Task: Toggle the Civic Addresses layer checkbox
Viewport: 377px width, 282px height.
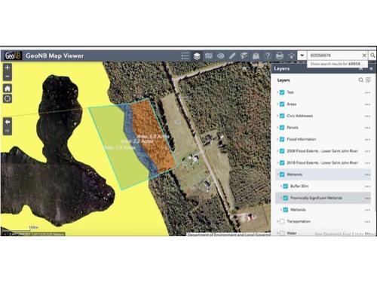Action: pyautogui.click(x=282, y=116)
